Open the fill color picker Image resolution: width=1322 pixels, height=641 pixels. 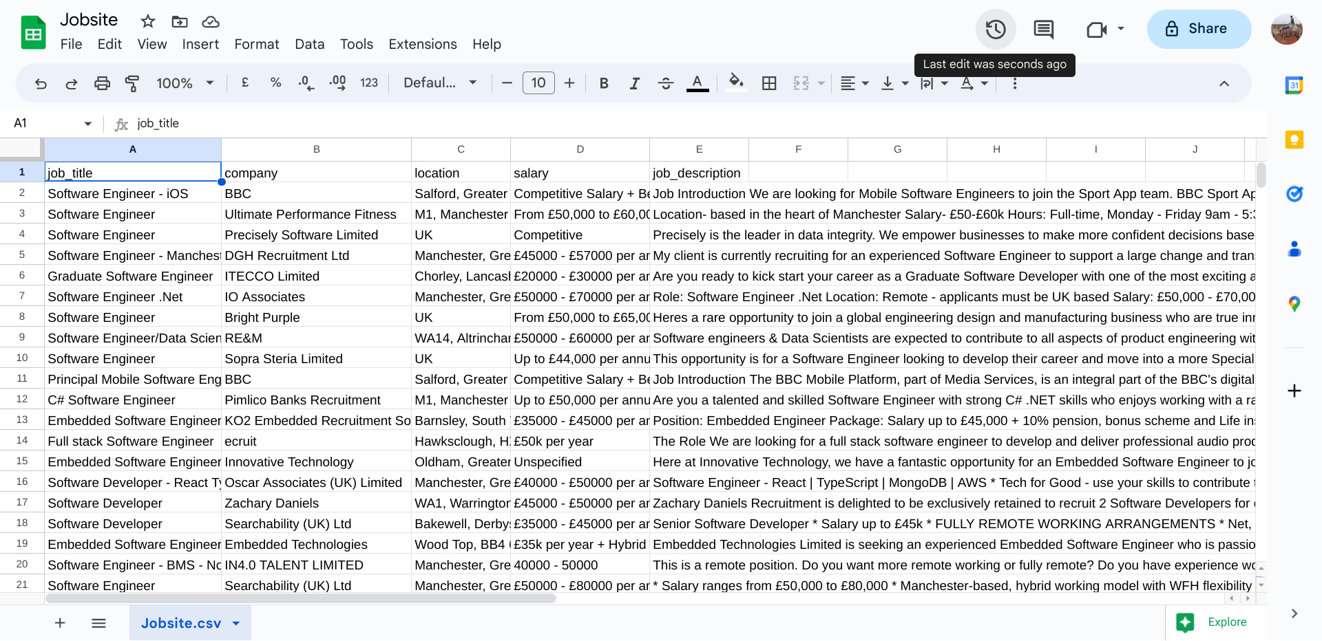pyautogui.click(x=737, y=83)
